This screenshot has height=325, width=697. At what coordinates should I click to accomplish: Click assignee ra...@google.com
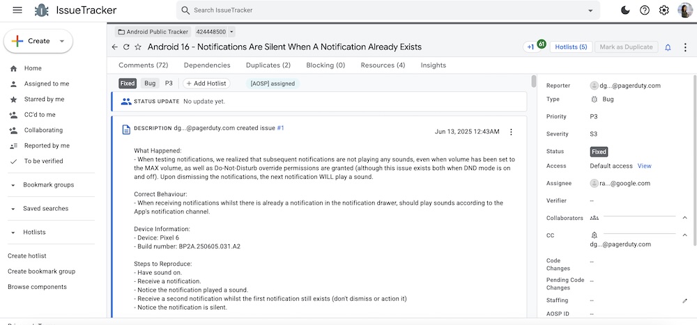tap(620, 183)
